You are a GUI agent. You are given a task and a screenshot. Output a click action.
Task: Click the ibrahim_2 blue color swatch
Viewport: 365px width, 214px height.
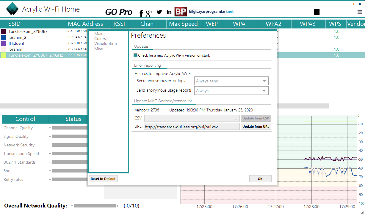[4, 37]
